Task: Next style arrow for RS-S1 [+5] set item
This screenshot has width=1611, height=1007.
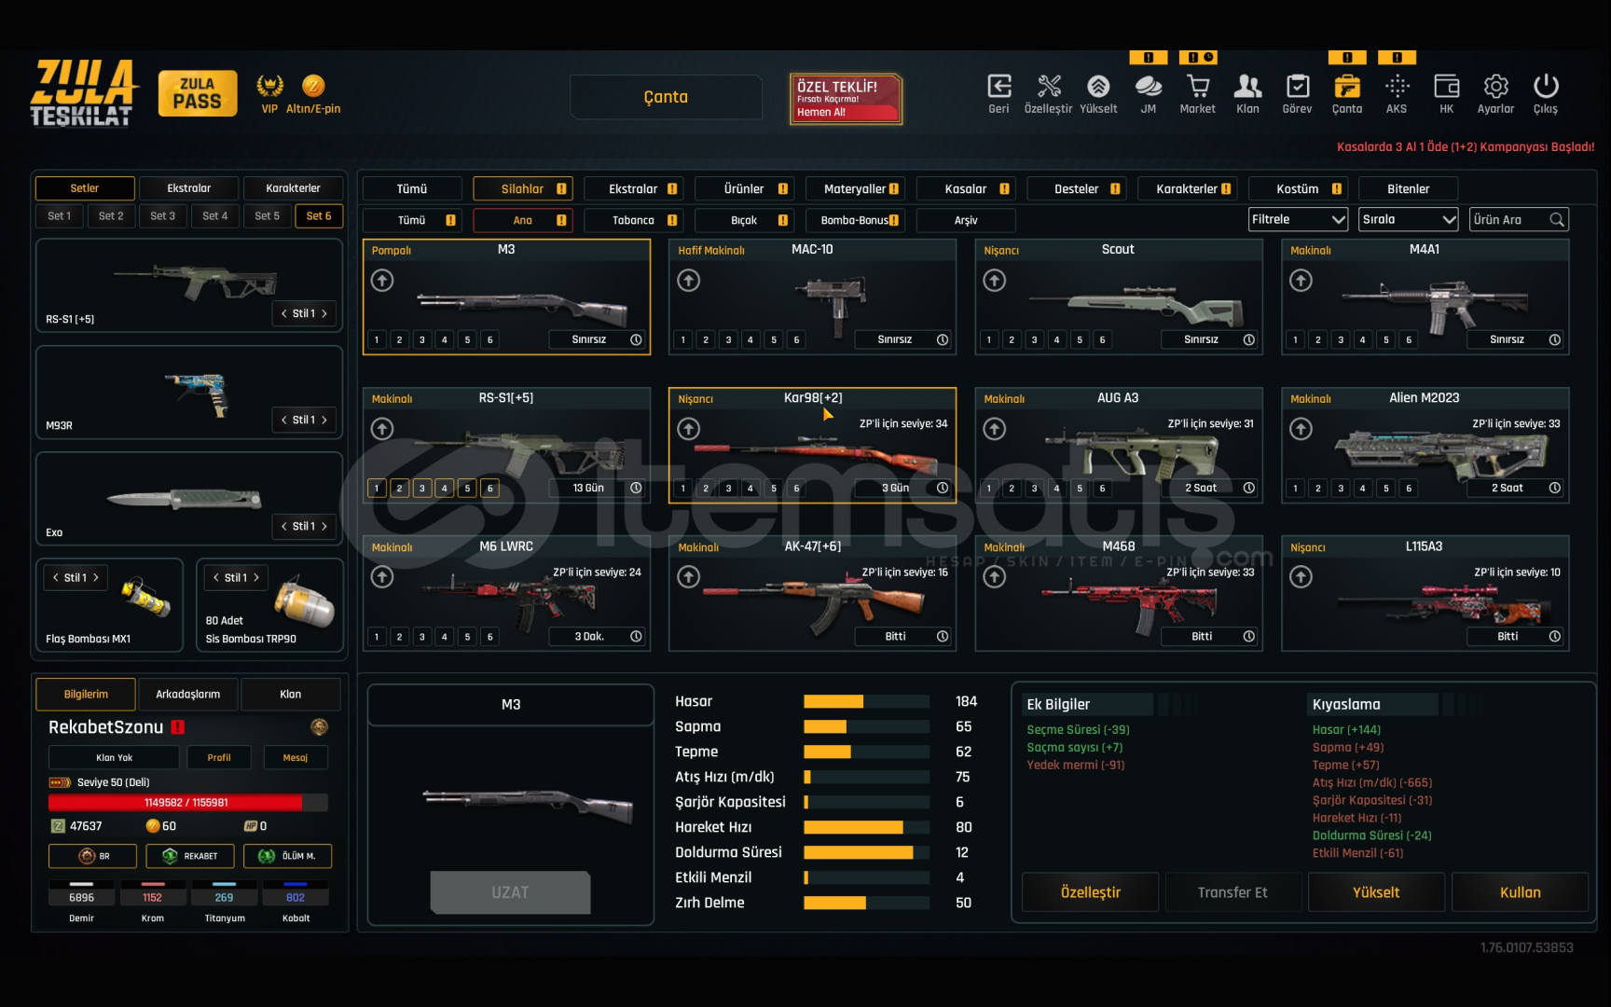Action: [x=324, y=313]
